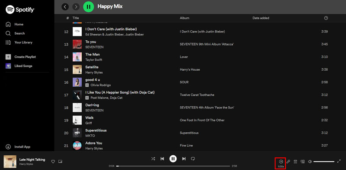Like Late Night Talking with the heart icon
The width and height of the screenshot is (346, 170).
pyautogui.click(x=53, y=162)
